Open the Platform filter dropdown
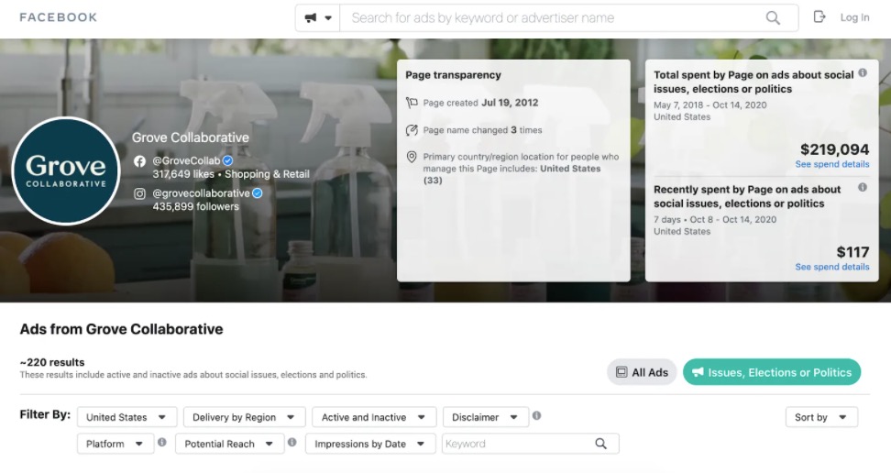This screenshot has height=473, width=891. click(115, 444)
